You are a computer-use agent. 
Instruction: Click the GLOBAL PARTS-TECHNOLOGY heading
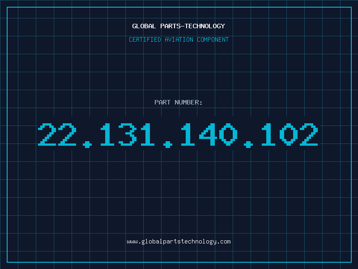pos(179,26)
